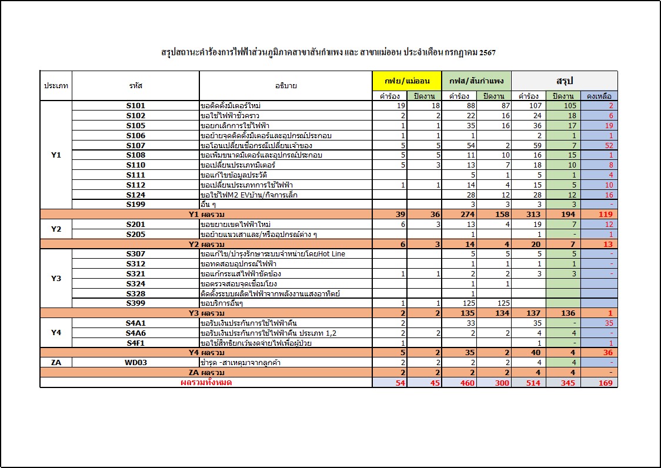This screenshot has width=661, height=468.
Task: Click code cell S321
Action: (136, 273)
